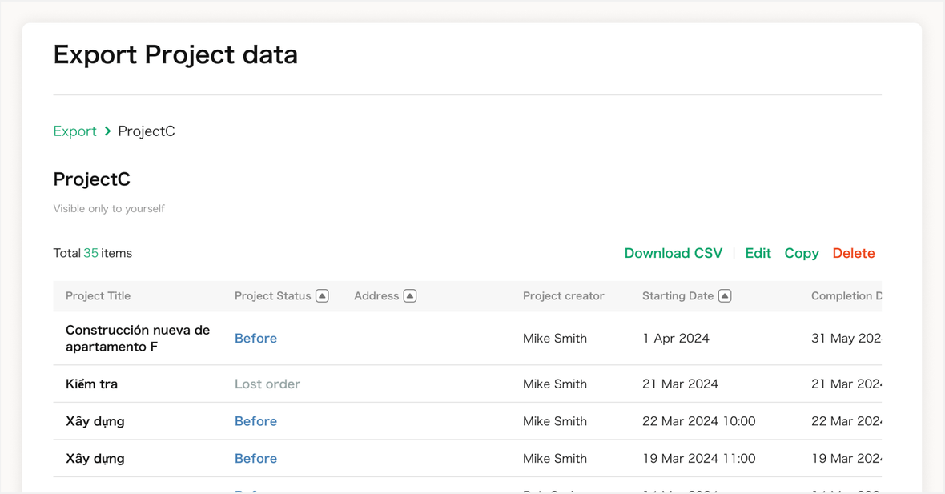
Task: Click the sort arrow beside Starting Date
Action: tap(725, 295)
